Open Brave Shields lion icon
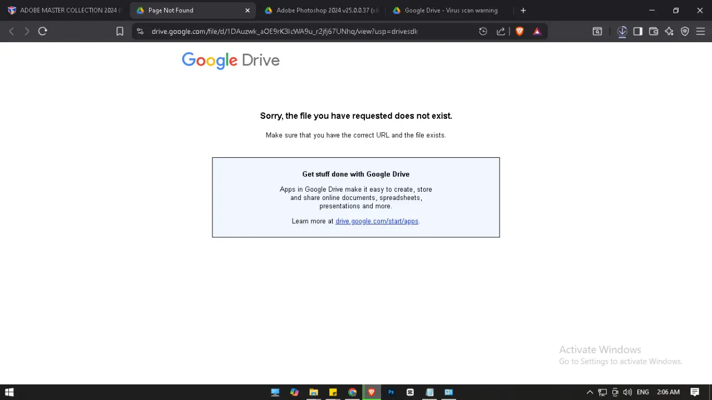 [x=520, y=32]
